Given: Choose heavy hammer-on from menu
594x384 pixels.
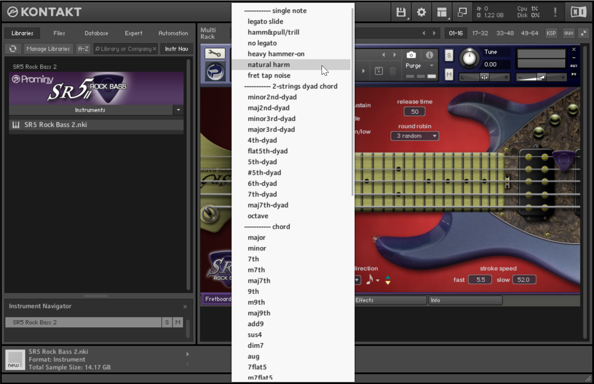Looking at the screenshot, I should [291, 54].
